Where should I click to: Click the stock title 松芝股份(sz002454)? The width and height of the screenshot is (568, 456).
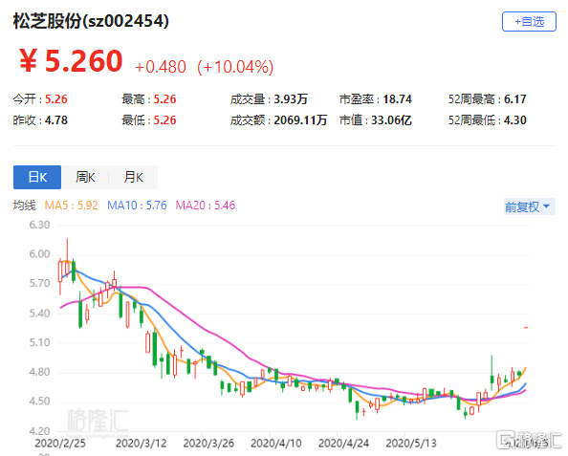[x=91, y=21]
